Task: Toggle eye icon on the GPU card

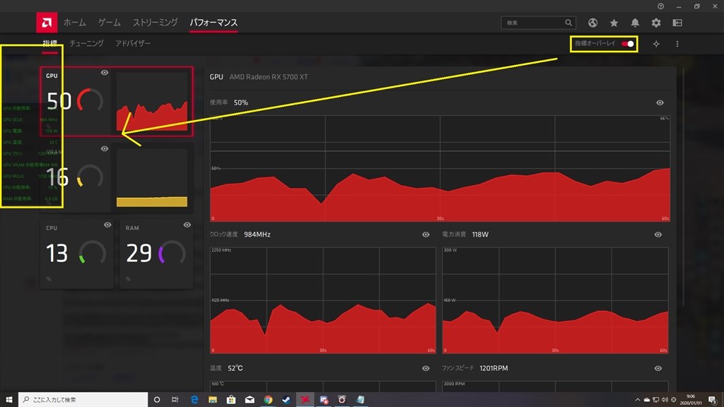Action: click(x=105, y=73)
